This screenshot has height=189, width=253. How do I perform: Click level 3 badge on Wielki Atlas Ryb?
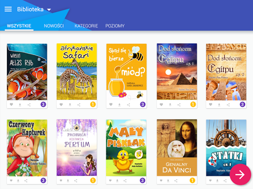(x=43, y=104)
